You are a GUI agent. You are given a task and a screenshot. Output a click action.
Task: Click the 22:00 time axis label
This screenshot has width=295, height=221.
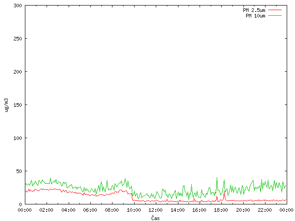tap(265, 210)
